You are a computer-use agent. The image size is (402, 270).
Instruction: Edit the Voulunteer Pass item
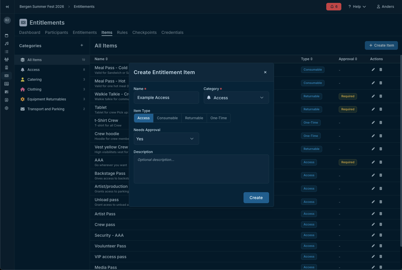pyautogui.click(x=373, y=246)
